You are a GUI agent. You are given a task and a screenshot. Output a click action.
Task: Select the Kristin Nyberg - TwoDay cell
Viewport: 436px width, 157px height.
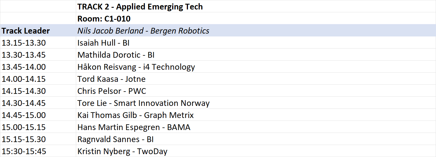coord(256,151)
